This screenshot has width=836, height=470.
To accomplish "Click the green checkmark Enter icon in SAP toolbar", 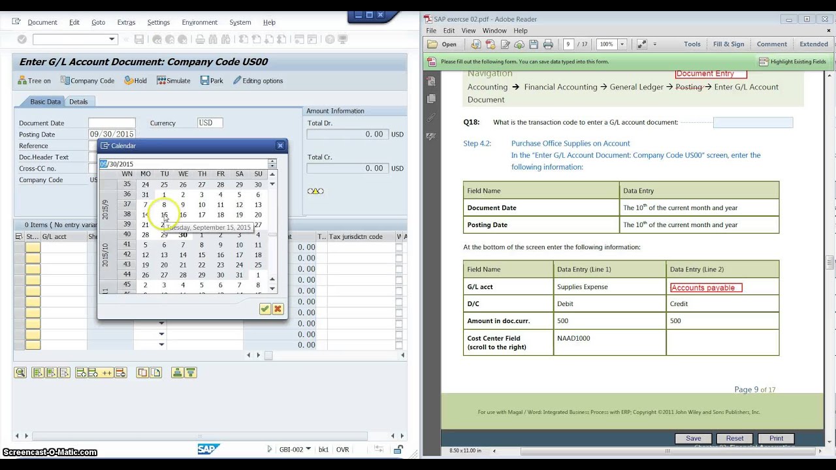I will (x=22, y=40).
